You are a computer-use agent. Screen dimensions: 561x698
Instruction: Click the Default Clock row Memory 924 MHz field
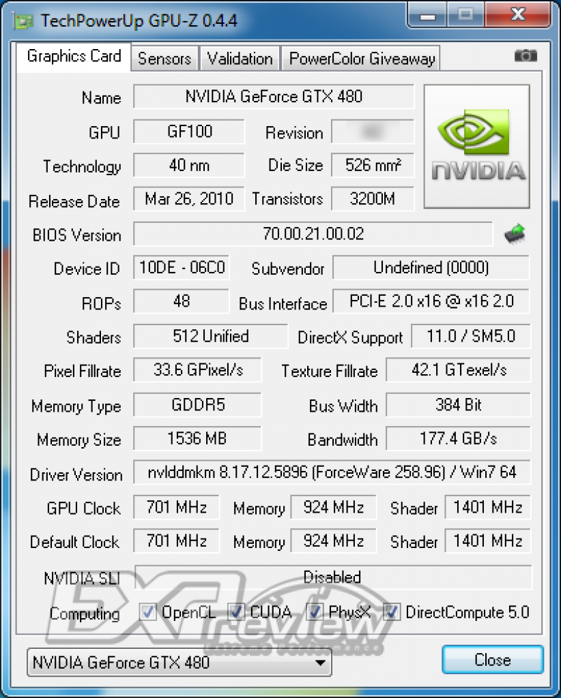pyautogui.click(x=333, y=541)
